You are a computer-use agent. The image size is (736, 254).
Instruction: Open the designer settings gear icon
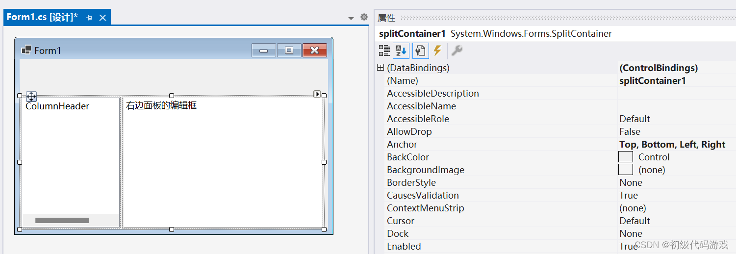(x=364, y=17)
